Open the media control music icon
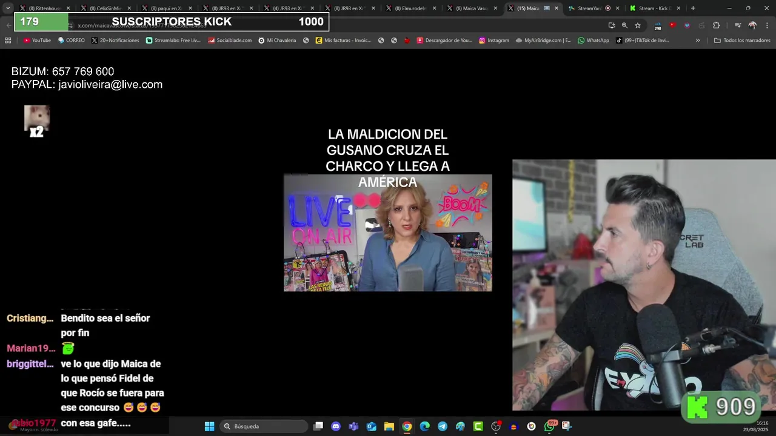The image size is (776, 436). [738, 25]
